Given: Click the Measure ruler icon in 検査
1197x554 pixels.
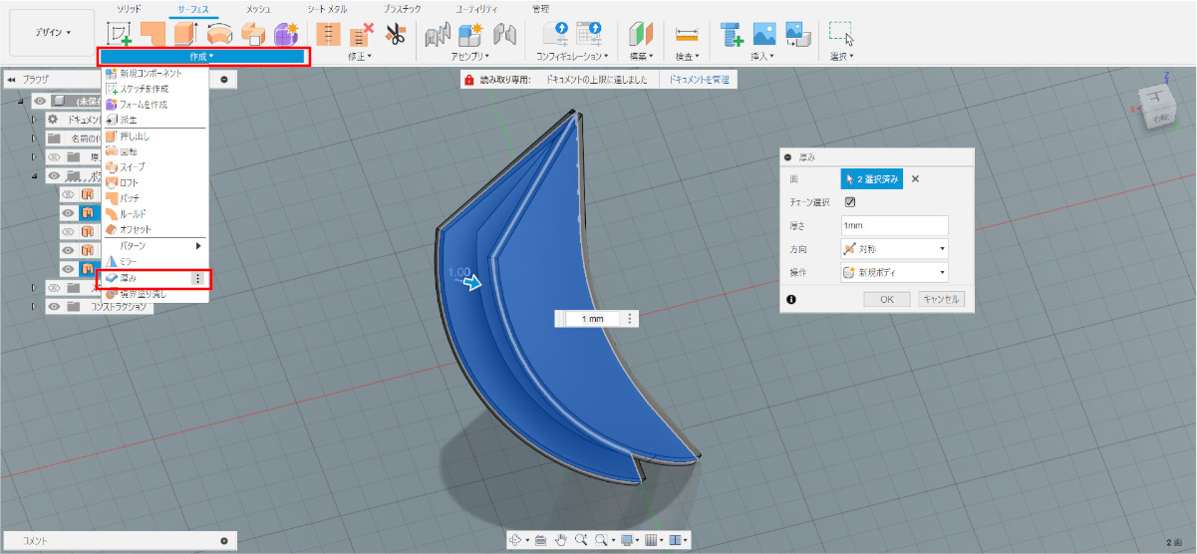Looking at the screenshot, I should (687, 34).
